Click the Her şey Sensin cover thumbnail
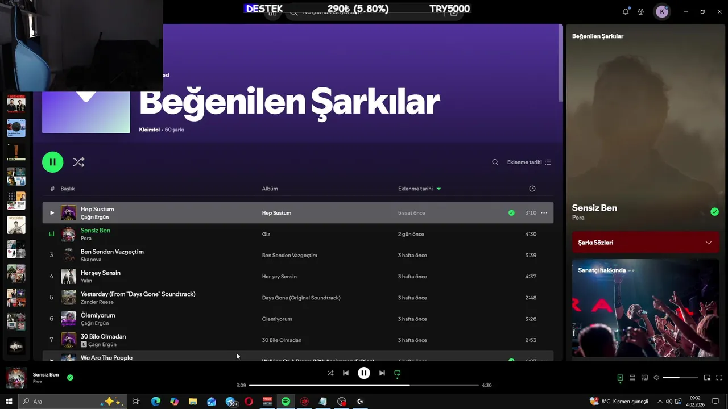The image size is (728, 409). pos(68,277)
